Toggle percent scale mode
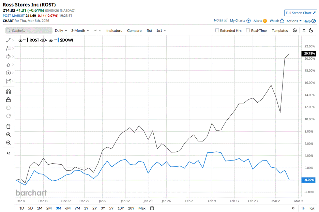319x212 pixels. click(x=303, y=208)
